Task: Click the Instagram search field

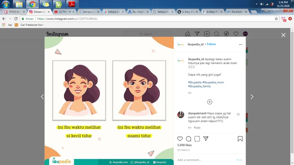Action: [x=147, y=34]
